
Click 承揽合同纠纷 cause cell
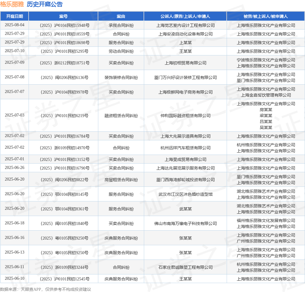click(x=121, y=25)
